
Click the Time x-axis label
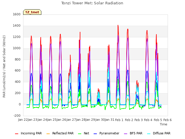[x=164, y=124]
